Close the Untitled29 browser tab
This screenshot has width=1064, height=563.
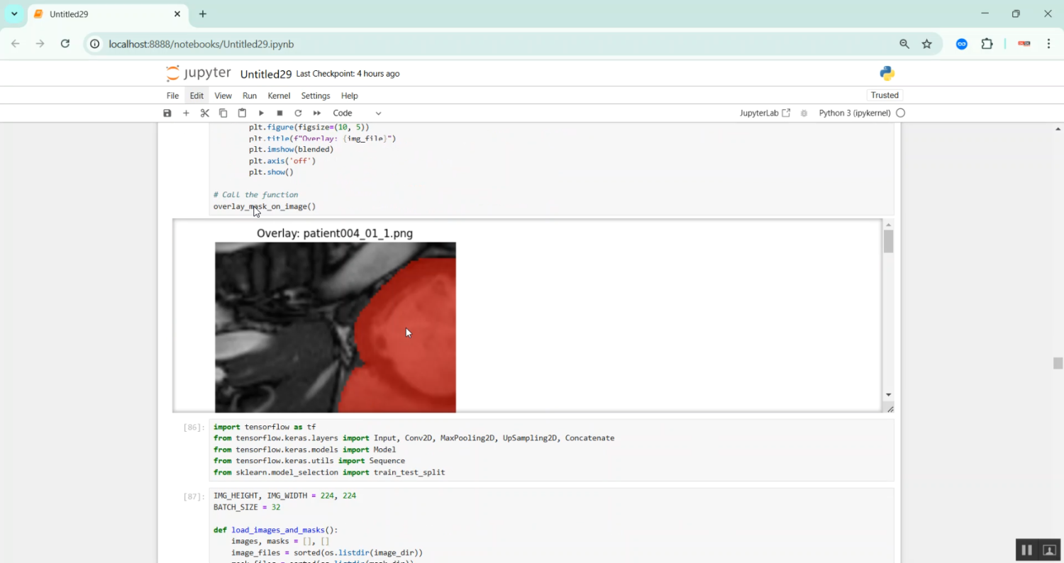click(177, 14)
